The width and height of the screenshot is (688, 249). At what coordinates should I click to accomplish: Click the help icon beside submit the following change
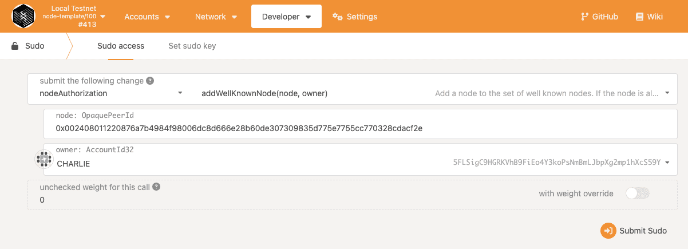tap(150, 81)
